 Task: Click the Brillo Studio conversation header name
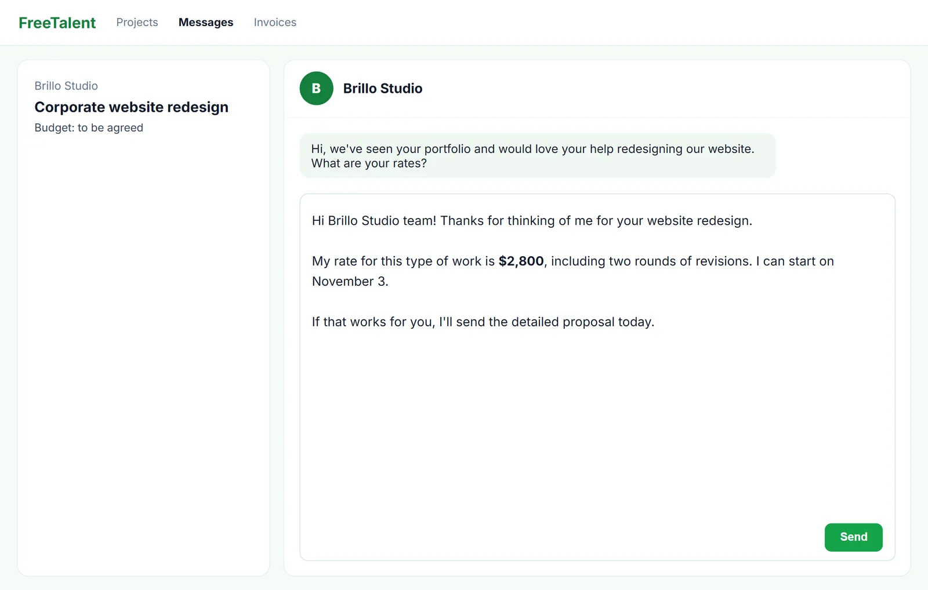click(383, 89)
